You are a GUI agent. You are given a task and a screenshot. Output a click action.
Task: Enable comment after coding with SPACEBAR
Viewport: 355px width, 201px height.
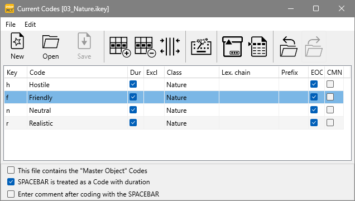tap(11, 194)
